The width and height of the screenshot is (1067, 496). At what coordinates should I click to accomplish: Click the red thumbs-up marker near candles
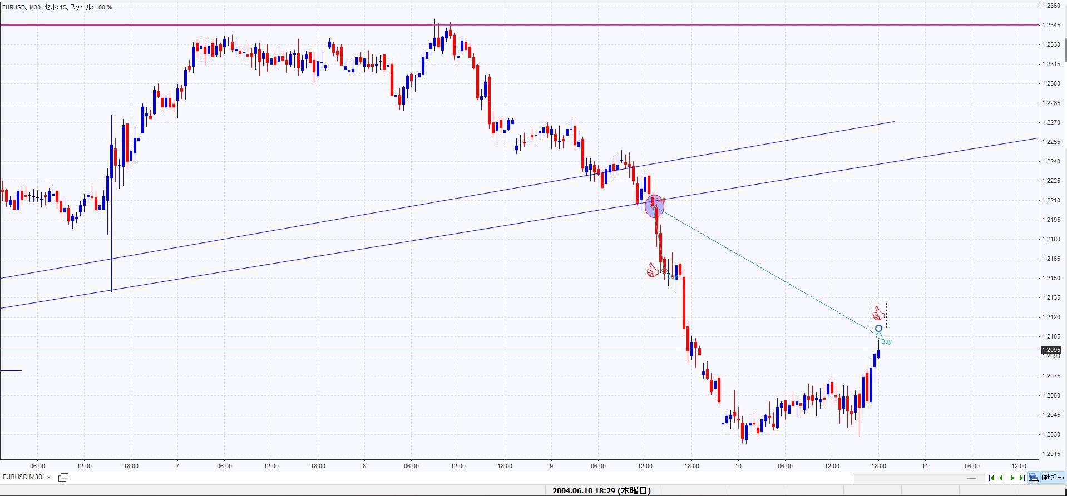[x=652, y=271]
